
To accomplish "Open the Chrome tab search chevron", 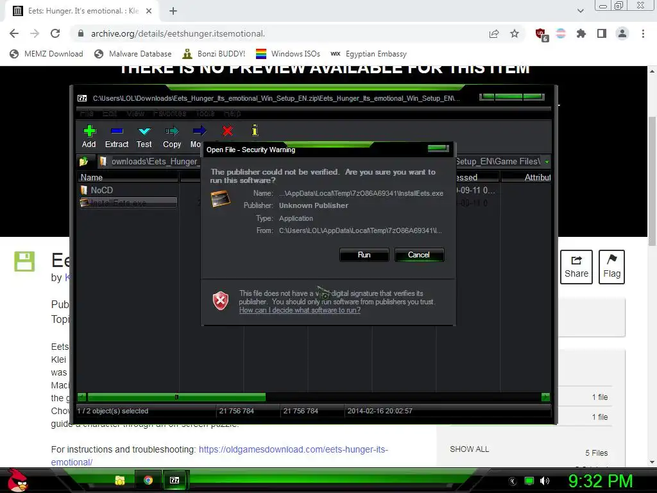I will (581, 11).
